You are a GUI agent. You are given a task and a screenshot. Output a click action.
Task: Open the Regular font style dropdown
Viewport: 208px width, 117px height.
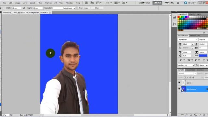click(x=203, y=40)
